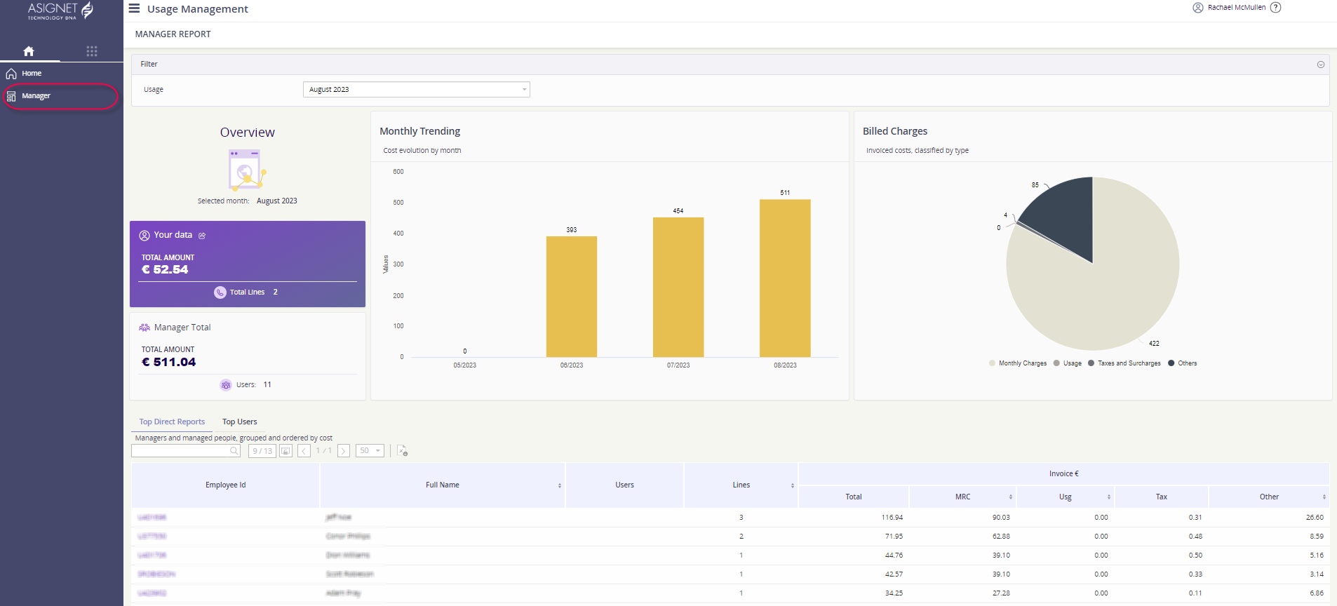Viewport: 1337px width, 606px height.
Task: Click the Manager Total group icon
Action: tap(145, 328)
